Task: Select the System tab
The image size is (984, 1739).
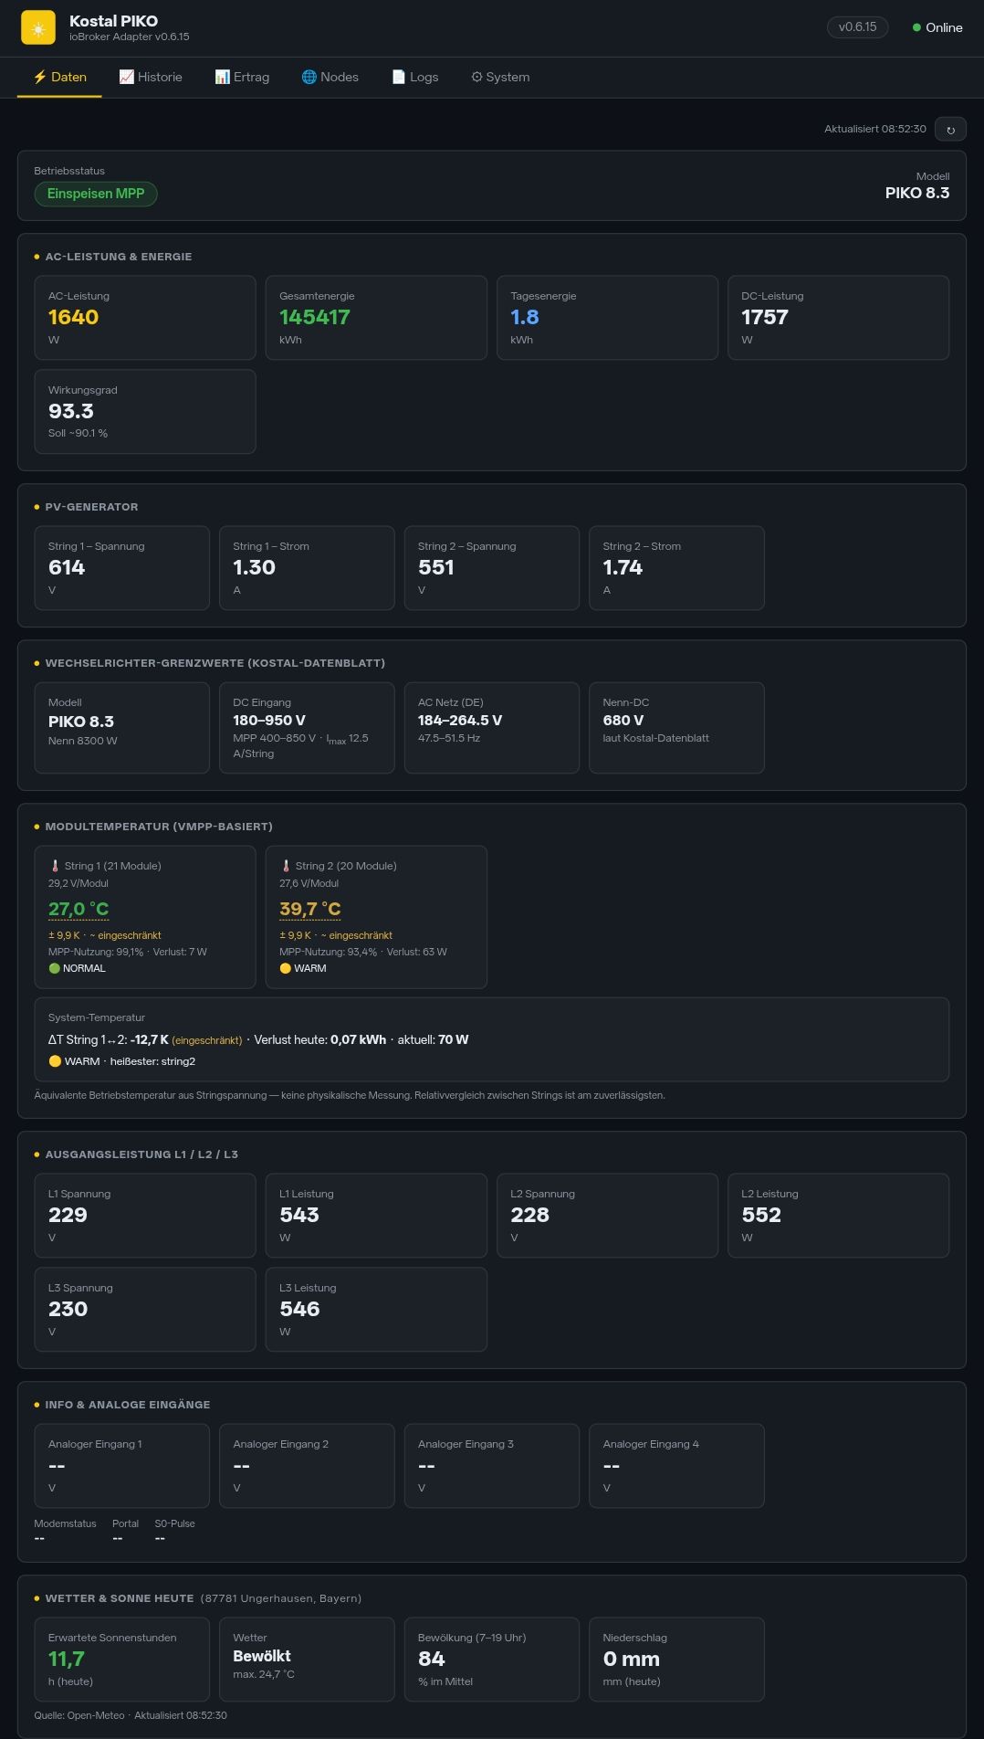Action: (x=500, y=77)
